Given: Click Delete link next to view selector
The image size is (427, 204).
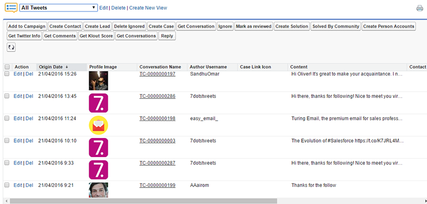Looking at the screenshot, I should point(118,8).
